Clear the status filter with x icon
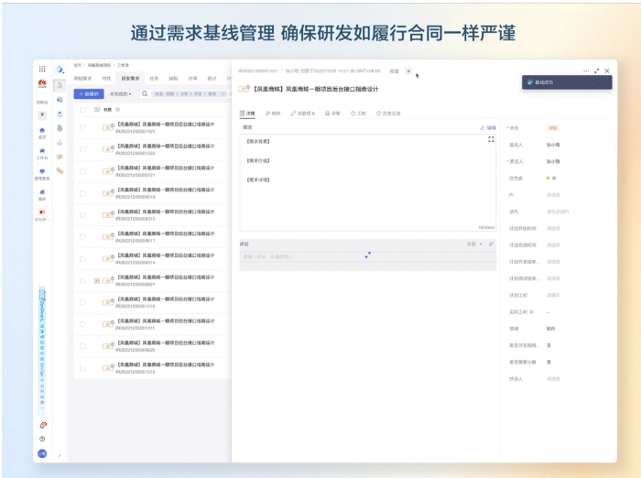Viewport: 641px width, 478px height. point(223,94)
